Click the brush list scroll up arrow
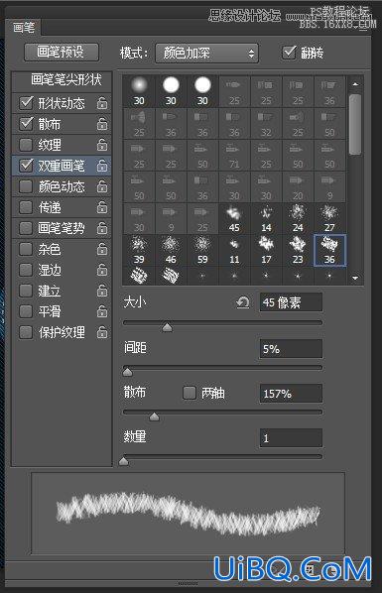The width and height of the screenshot is (382, 593). [x=355, y=84]
